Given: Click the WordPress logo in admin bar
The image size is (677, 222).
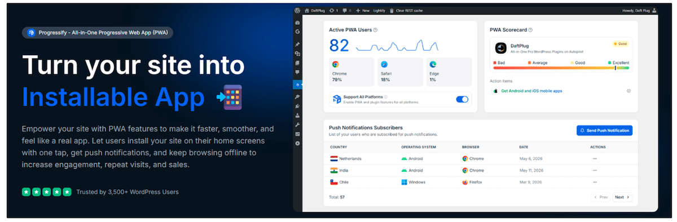Looking at the screenshot, I should (297, 10).
